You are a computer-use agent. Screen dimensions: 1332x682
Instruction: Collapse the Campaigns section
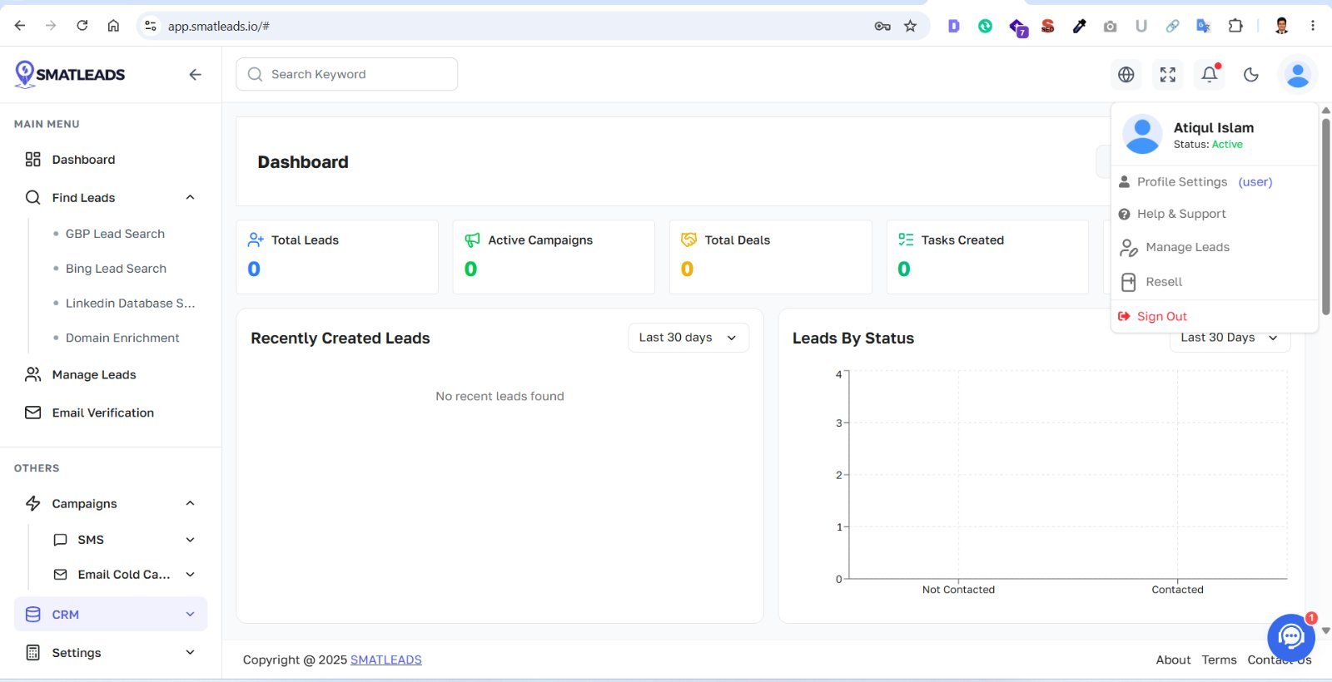(x=190, y=503)
